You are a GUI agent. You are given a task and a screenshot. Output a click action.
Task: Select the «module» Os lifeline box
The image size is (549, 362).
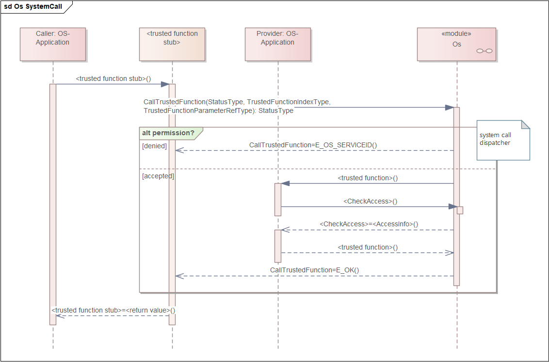point(456,45)
